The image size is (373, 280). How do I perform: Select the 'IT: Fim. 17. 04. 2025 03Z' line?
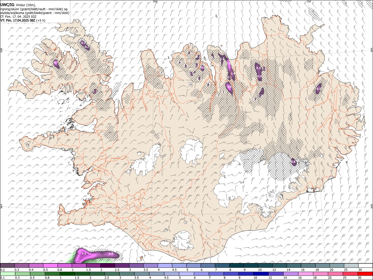click(x=18, y=17)
